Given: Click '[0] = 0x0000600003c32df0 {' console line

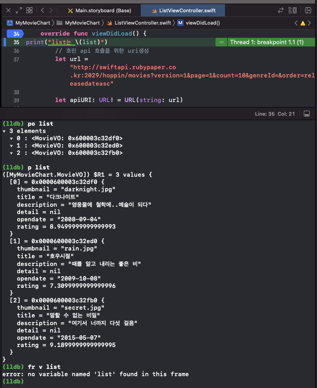Looking at the screenshot, I should click(x=57, y=182).
